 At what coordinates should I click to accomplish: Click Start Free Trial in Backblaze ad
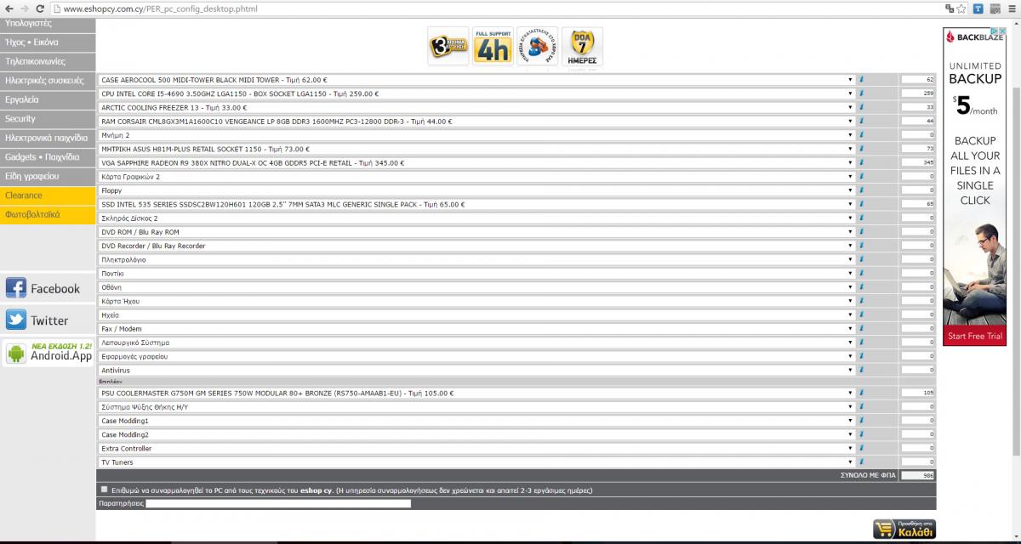point(975,337)
